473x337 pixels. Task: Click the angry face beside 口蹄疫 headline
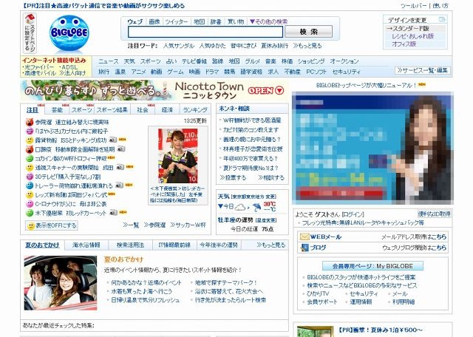tap(30, 149)
